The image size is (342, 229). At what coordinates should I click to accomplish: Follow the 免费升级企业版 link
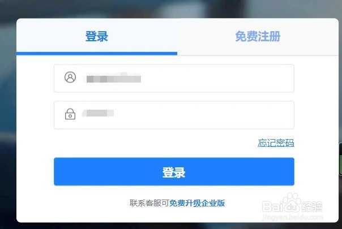coord(197,203)
